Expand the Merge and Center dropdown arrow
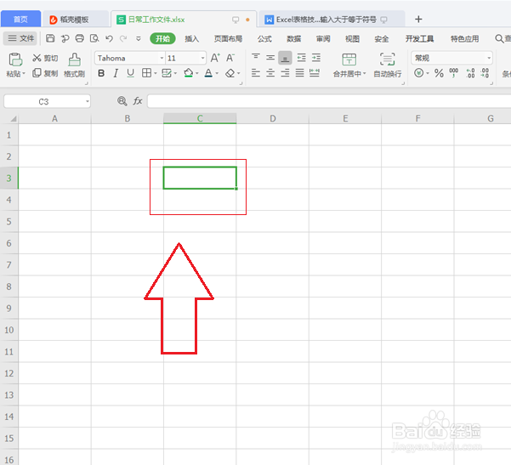Screen dimensions: 511x465 [365, 74]
